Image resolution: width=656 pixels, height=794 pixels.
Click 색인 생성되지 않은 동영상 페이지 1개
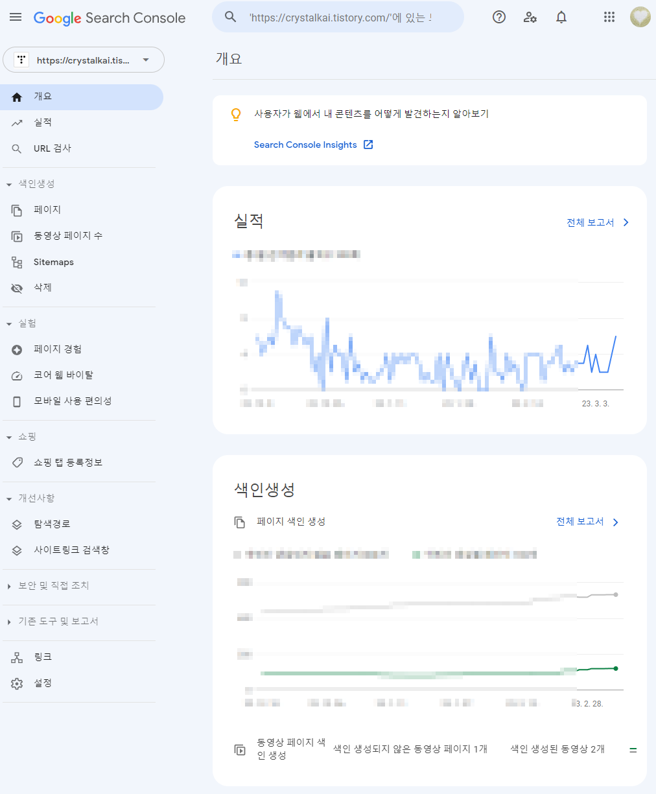[410, 749]
